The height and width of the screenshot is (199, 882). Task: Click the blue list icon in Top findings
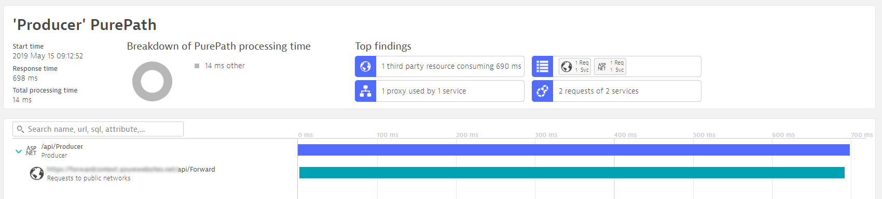(542, 66)
